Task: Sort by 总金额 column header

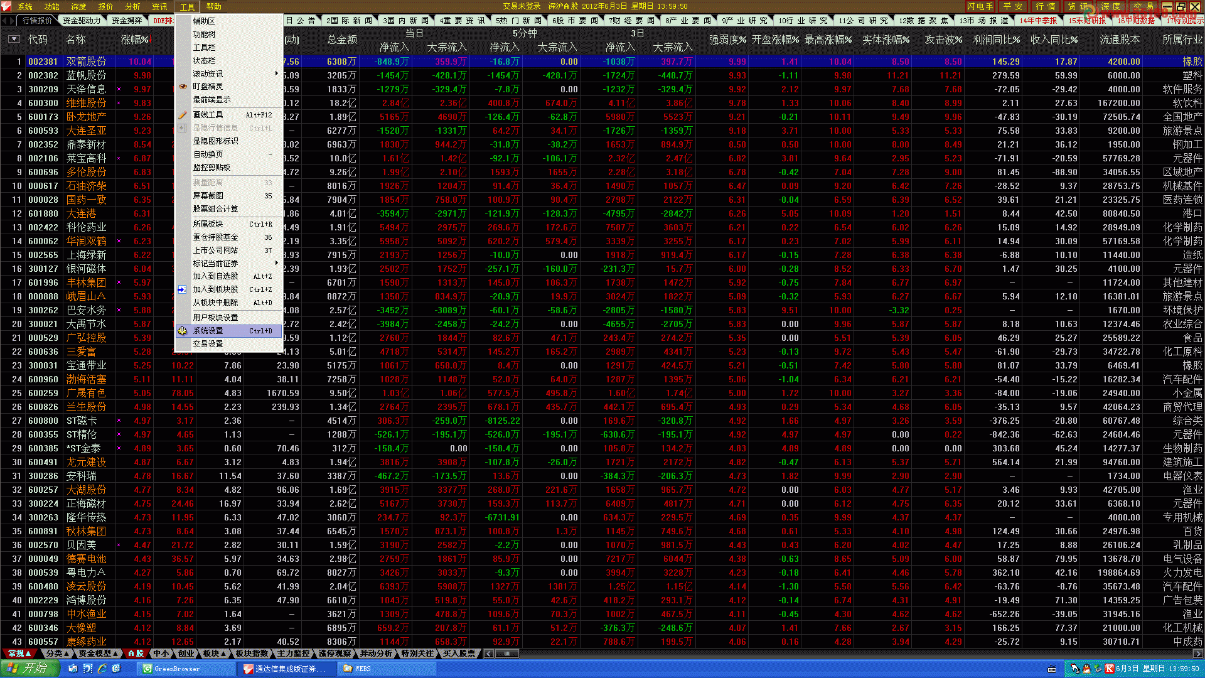Action: (x=342, y=40)
